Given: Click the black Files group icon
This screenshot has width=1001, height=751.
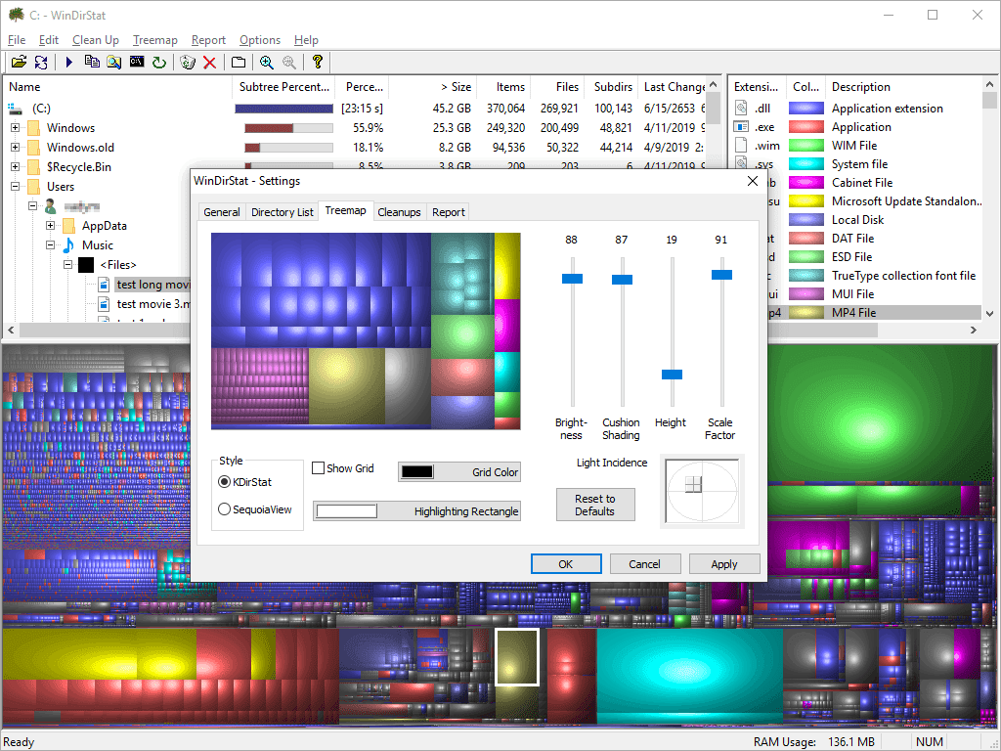Looking at the screenshot, I should tap(86, 265).
